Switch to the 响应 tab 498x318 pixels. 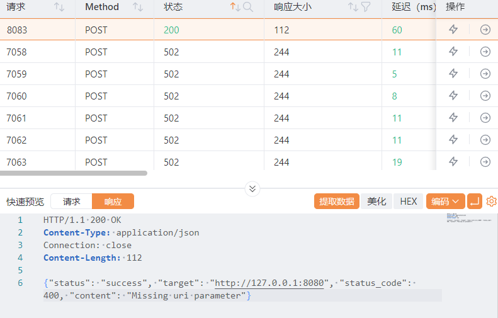tap(113, 202)
